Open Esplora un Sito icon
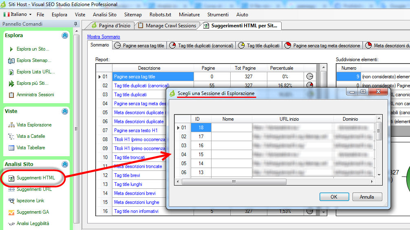The image size is (410, 230). [x=11, y=49]
